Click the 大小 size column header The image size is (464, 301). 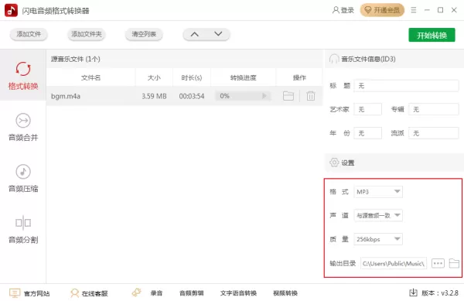click(x=154, y=77)
